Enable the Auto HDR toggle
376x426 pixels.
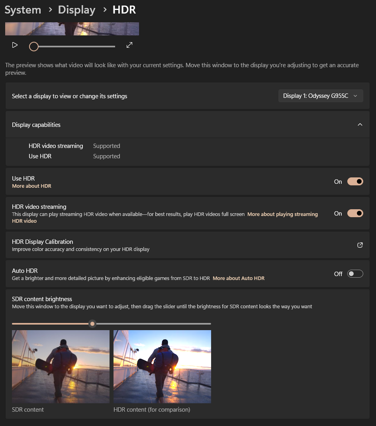tap(355, 274)
